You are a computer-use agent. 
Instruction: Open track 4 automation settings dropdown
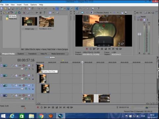click(26, 95)
